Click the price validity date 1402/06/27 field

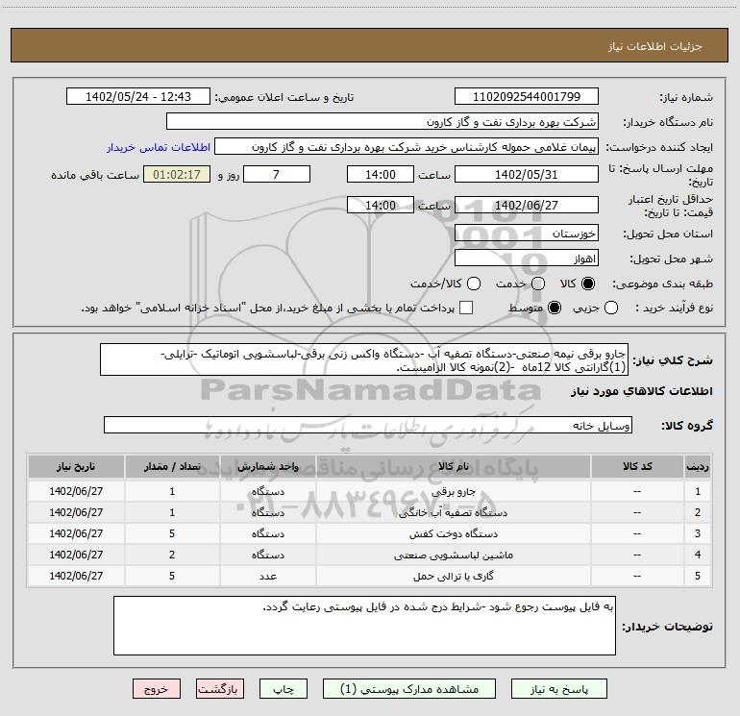click(x=527, y=205)
